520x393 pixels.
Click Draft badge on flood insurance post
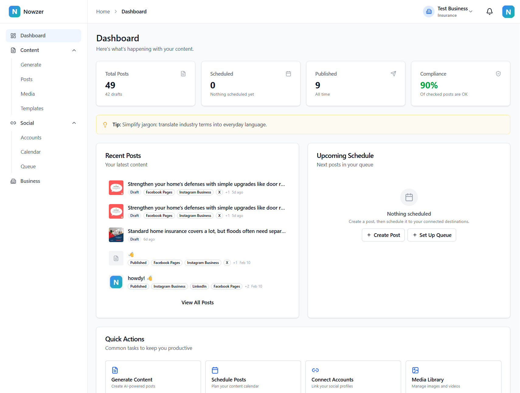[x=134, y=239]
